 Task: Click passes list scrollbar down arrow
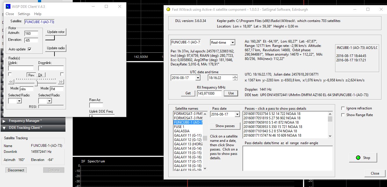(330, 136)
